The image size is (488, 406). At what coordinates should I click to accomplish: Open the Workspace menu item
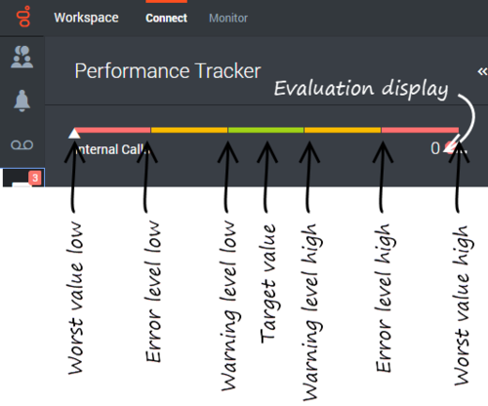click(86, 18)
